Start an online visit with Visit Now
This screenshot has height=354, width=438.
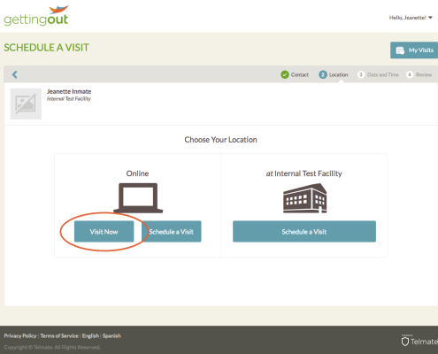pyautogui.click(x=104, y=232)
